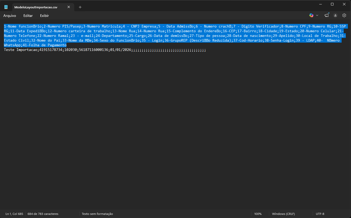Click the PIS value 41915178734
Viewport: 351px width, 218px height.
[x=51, y=50]
